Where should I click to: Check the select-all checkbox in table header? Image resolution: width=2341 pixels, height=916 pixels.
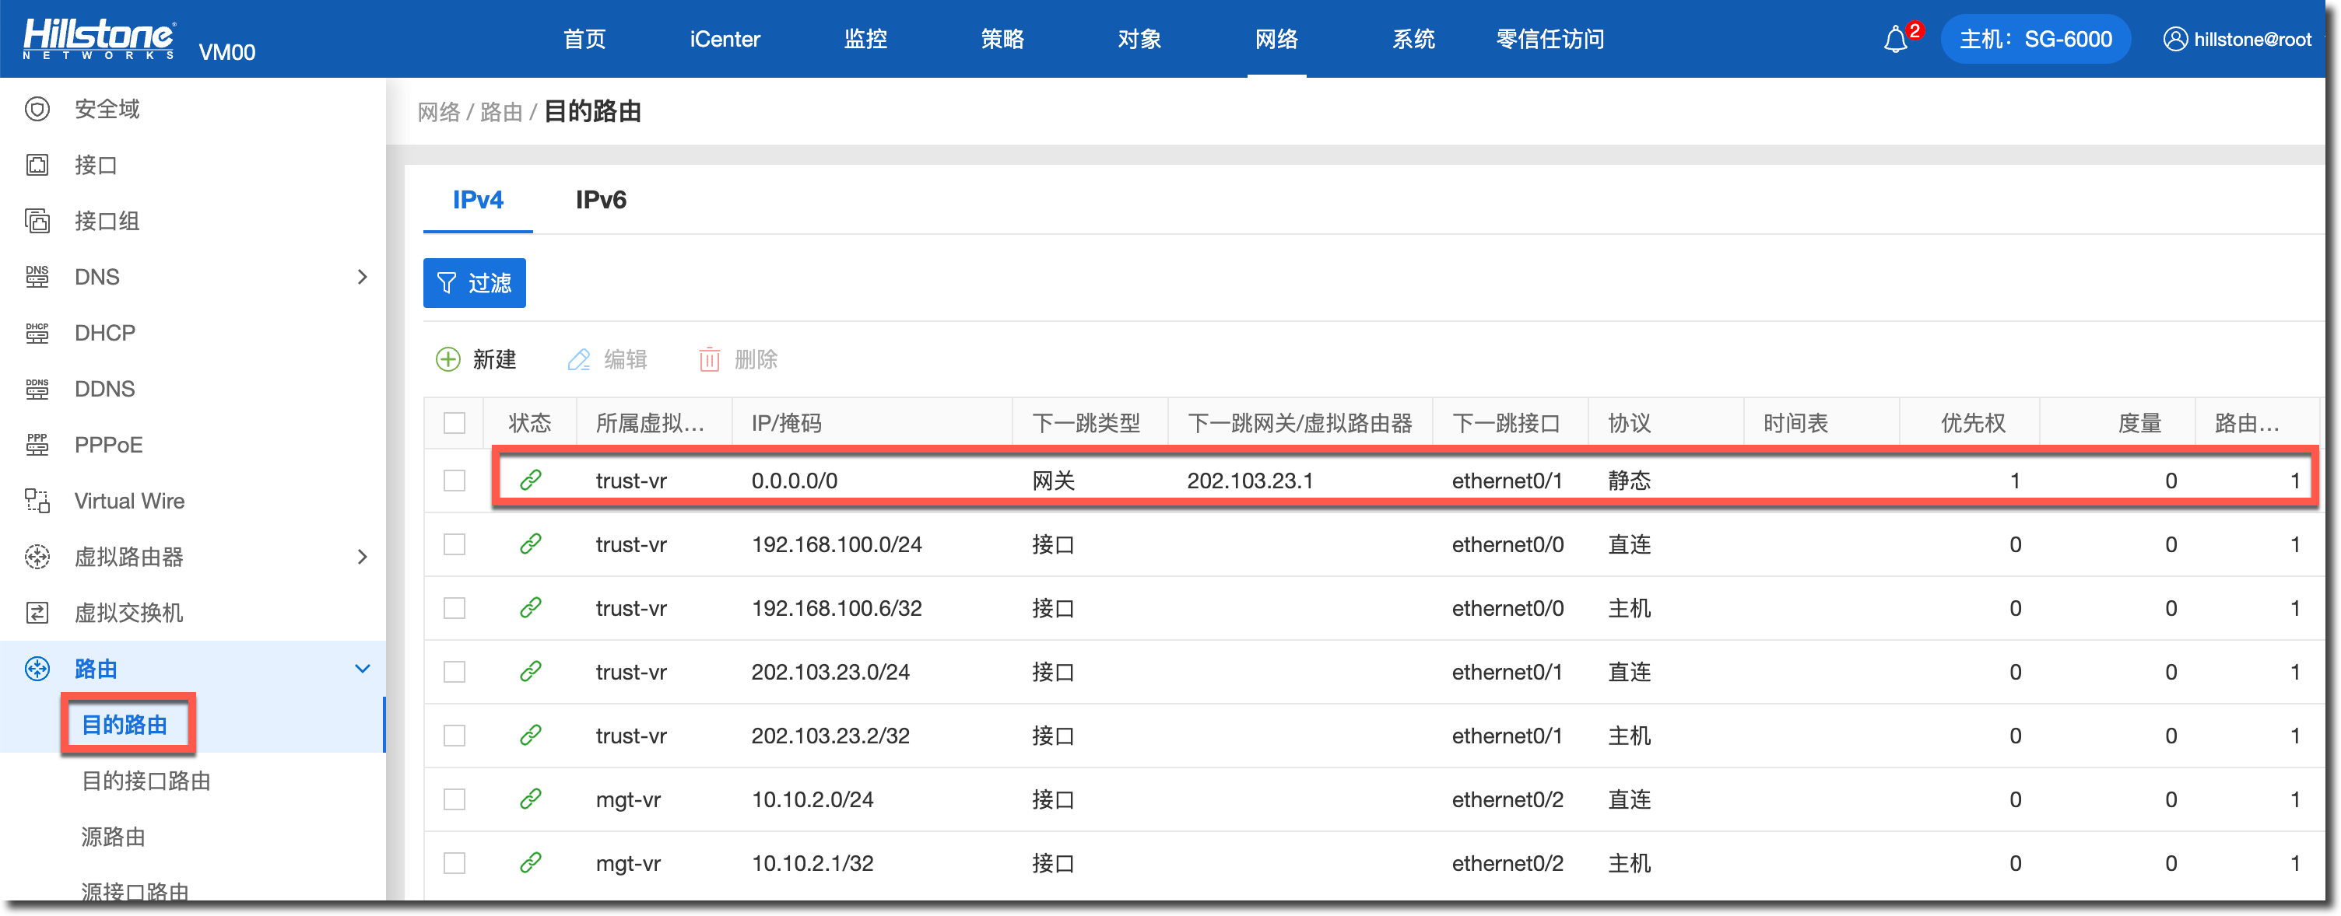[455, 423]
